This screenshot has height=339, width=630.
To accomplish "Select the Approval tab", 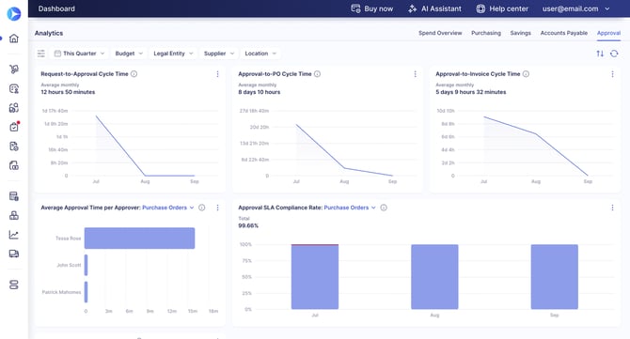I will [x=608, y=33].
